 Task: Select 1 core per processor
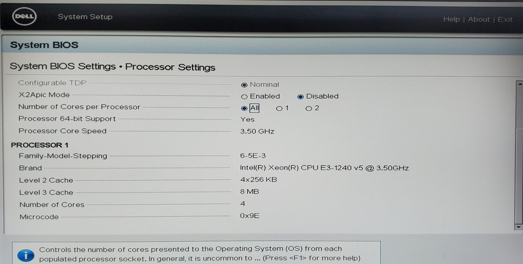[279, 109]
